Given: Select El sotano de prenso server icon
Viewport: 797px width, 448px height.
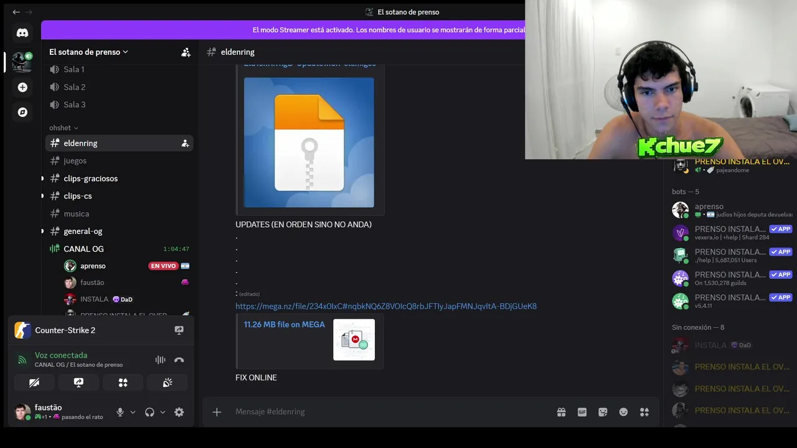Looking at the screenshot, I should click(x=22, y=62).
